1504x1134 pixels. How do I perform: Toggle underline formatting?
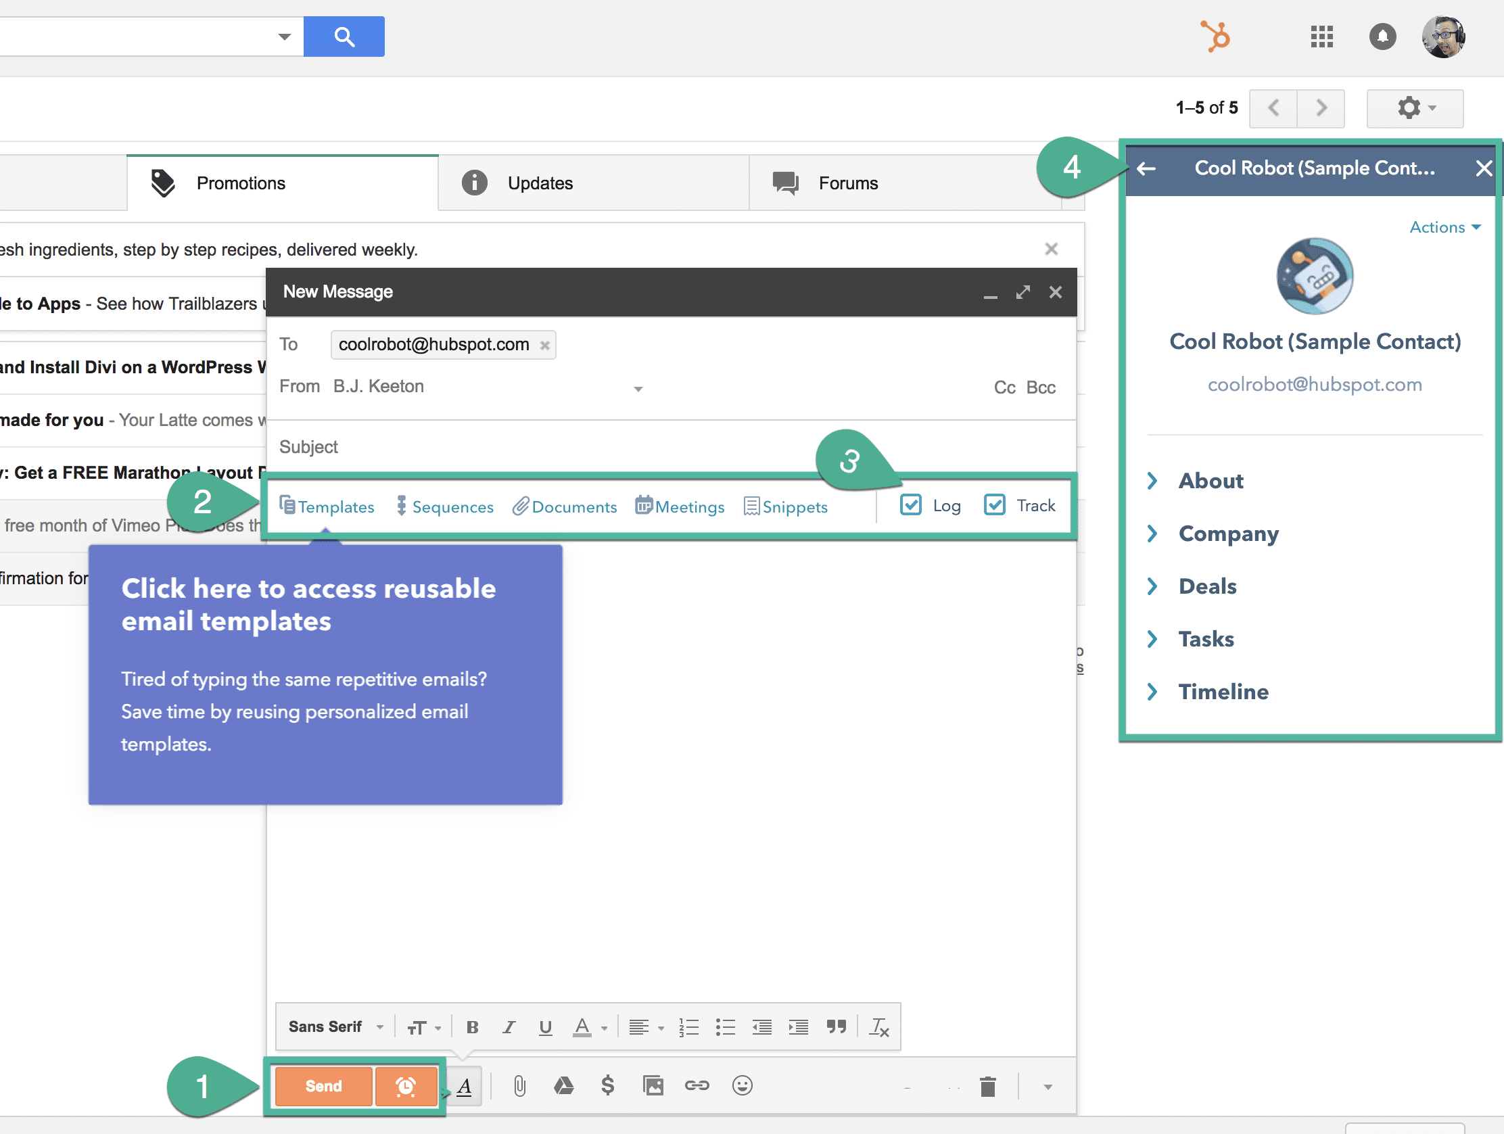[x=545, y=1028]
